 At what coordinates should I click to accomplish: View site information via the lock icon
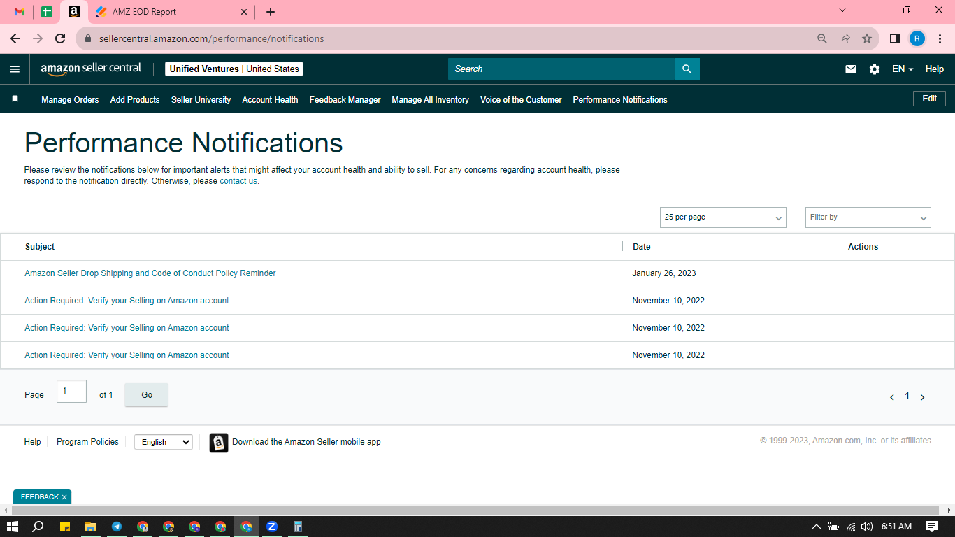88,38
